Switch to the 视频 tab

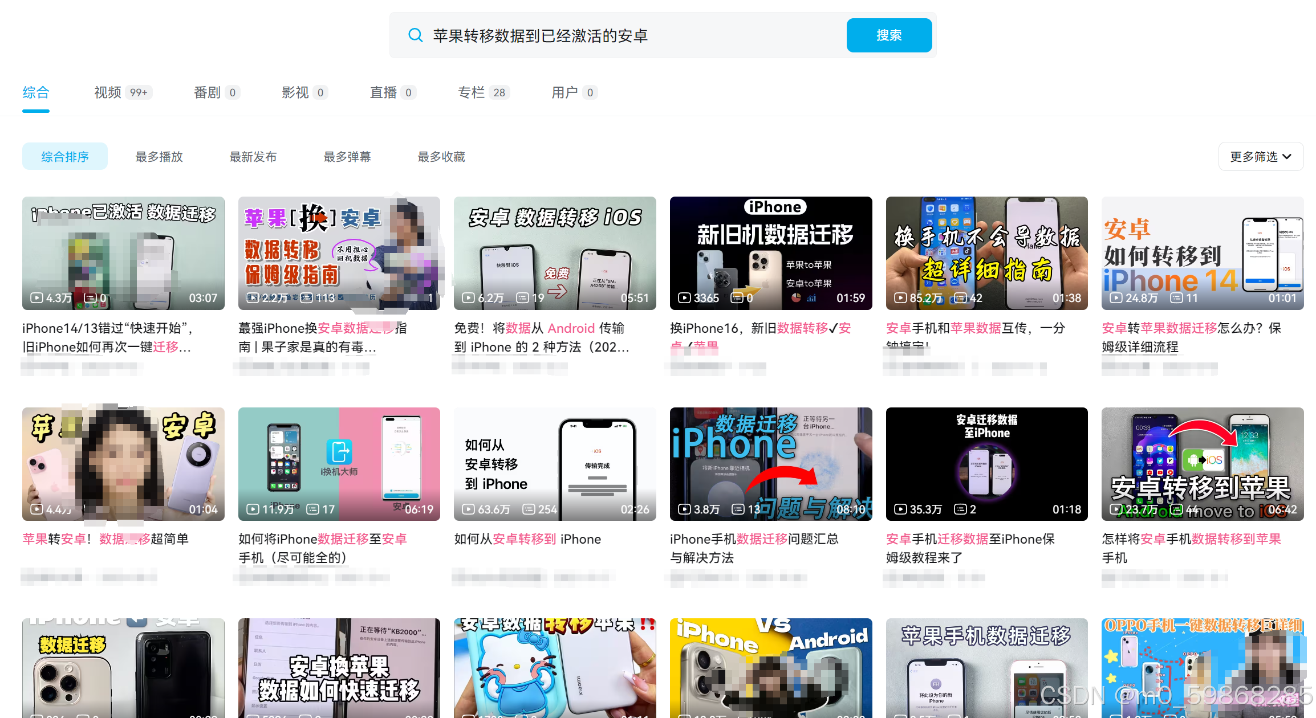coord(108,92)
